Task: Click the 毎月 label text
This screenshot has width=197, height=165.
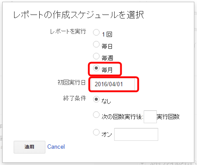Action: pos(107,70)
